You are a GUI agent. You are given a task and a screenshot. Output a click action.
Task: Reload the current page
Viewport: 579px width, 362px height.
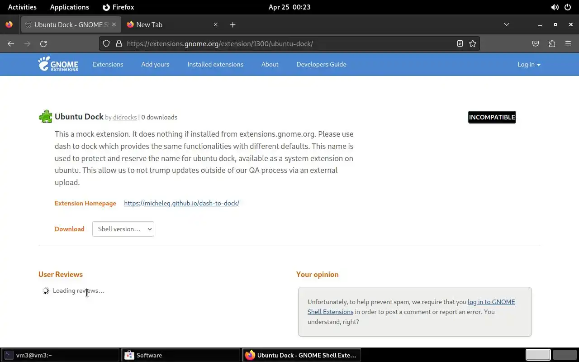tap(43, 43)
